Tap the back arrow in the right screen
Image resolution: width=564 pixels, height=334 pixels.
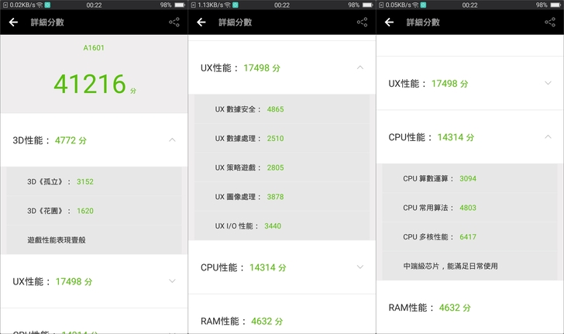tap(390, 22)
